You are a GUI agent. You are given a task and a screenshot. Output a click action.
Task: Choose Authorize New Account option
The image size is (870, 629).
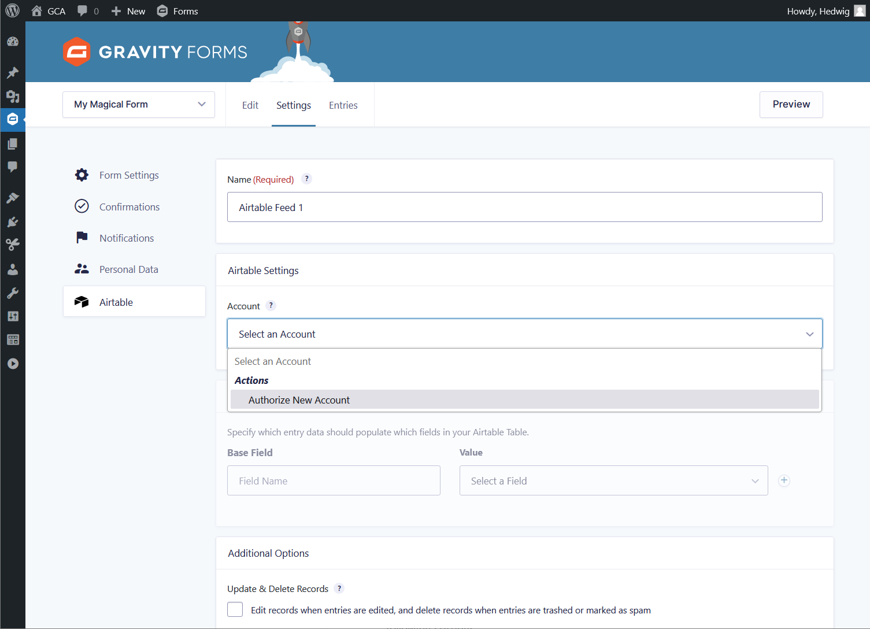(525, 400)
